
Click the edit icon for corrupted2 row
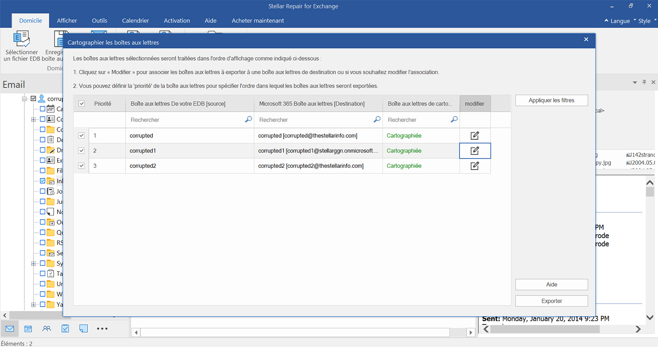coord(474,166)
